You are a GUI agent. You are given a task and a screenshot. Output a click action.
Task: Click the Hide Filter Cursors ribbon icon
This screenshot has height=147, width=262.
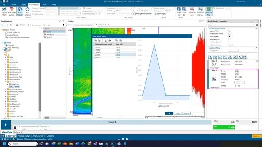coord(11,11)
